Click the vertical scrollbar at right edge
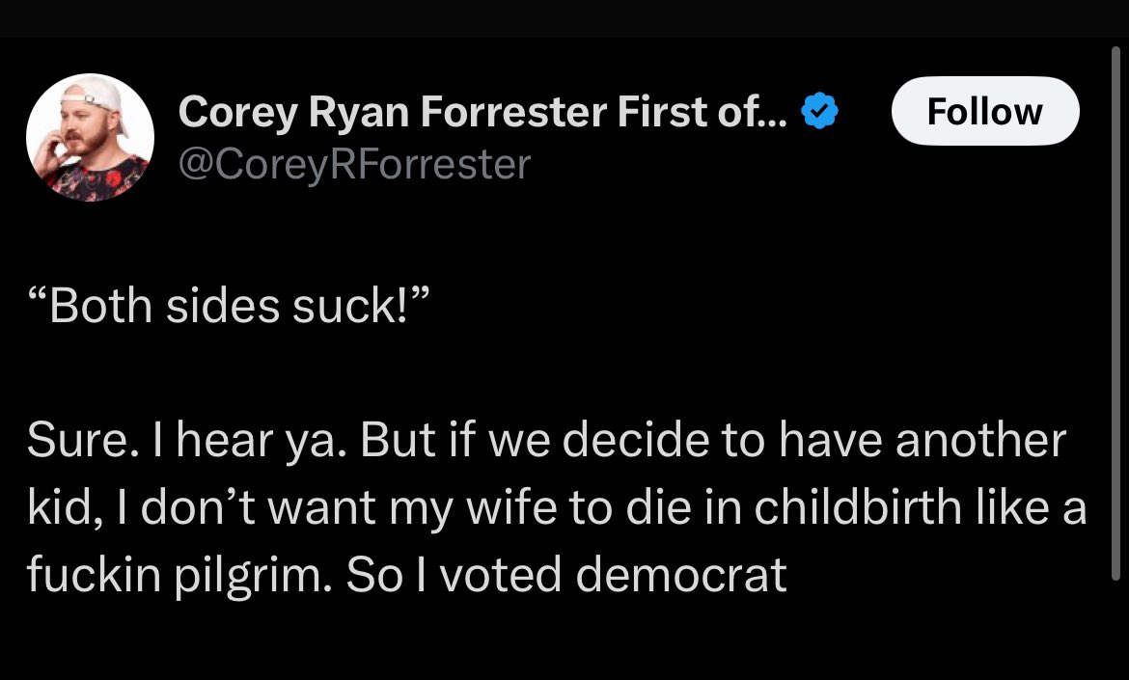 [x=1115, y=309]
